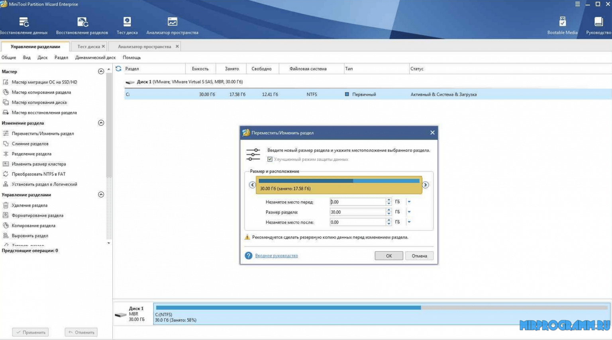
Task: Choose Копирование раздела in sidebar
Action: [x=33, y=226]
